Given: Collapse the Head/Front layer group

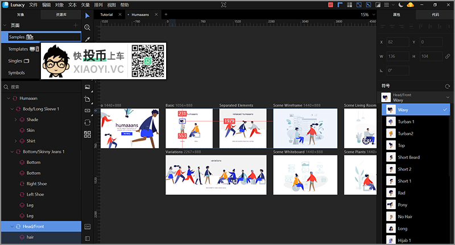Looking at the screenshot, I should 9,226.
